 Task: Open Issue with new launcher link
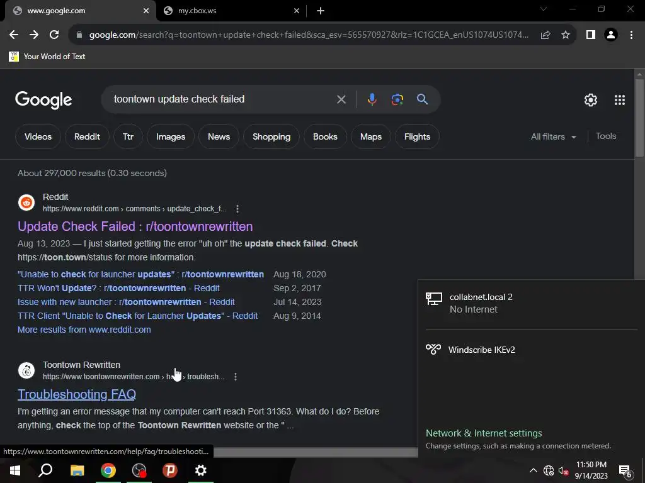(x=126, y=303)
